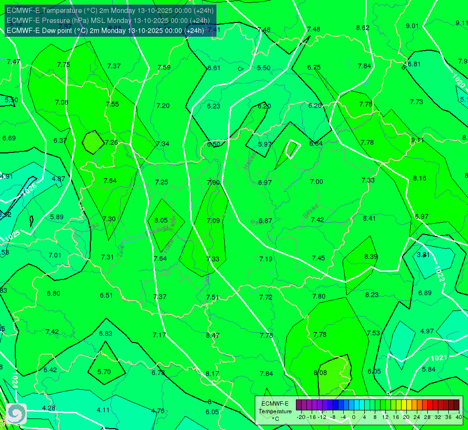Click the 7.59 temperature value
Screen dimensions: 468x430
coord(164,67)
